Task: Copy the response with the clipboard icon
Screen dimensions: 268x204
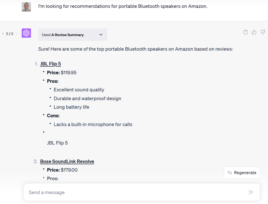Action: 246,32
